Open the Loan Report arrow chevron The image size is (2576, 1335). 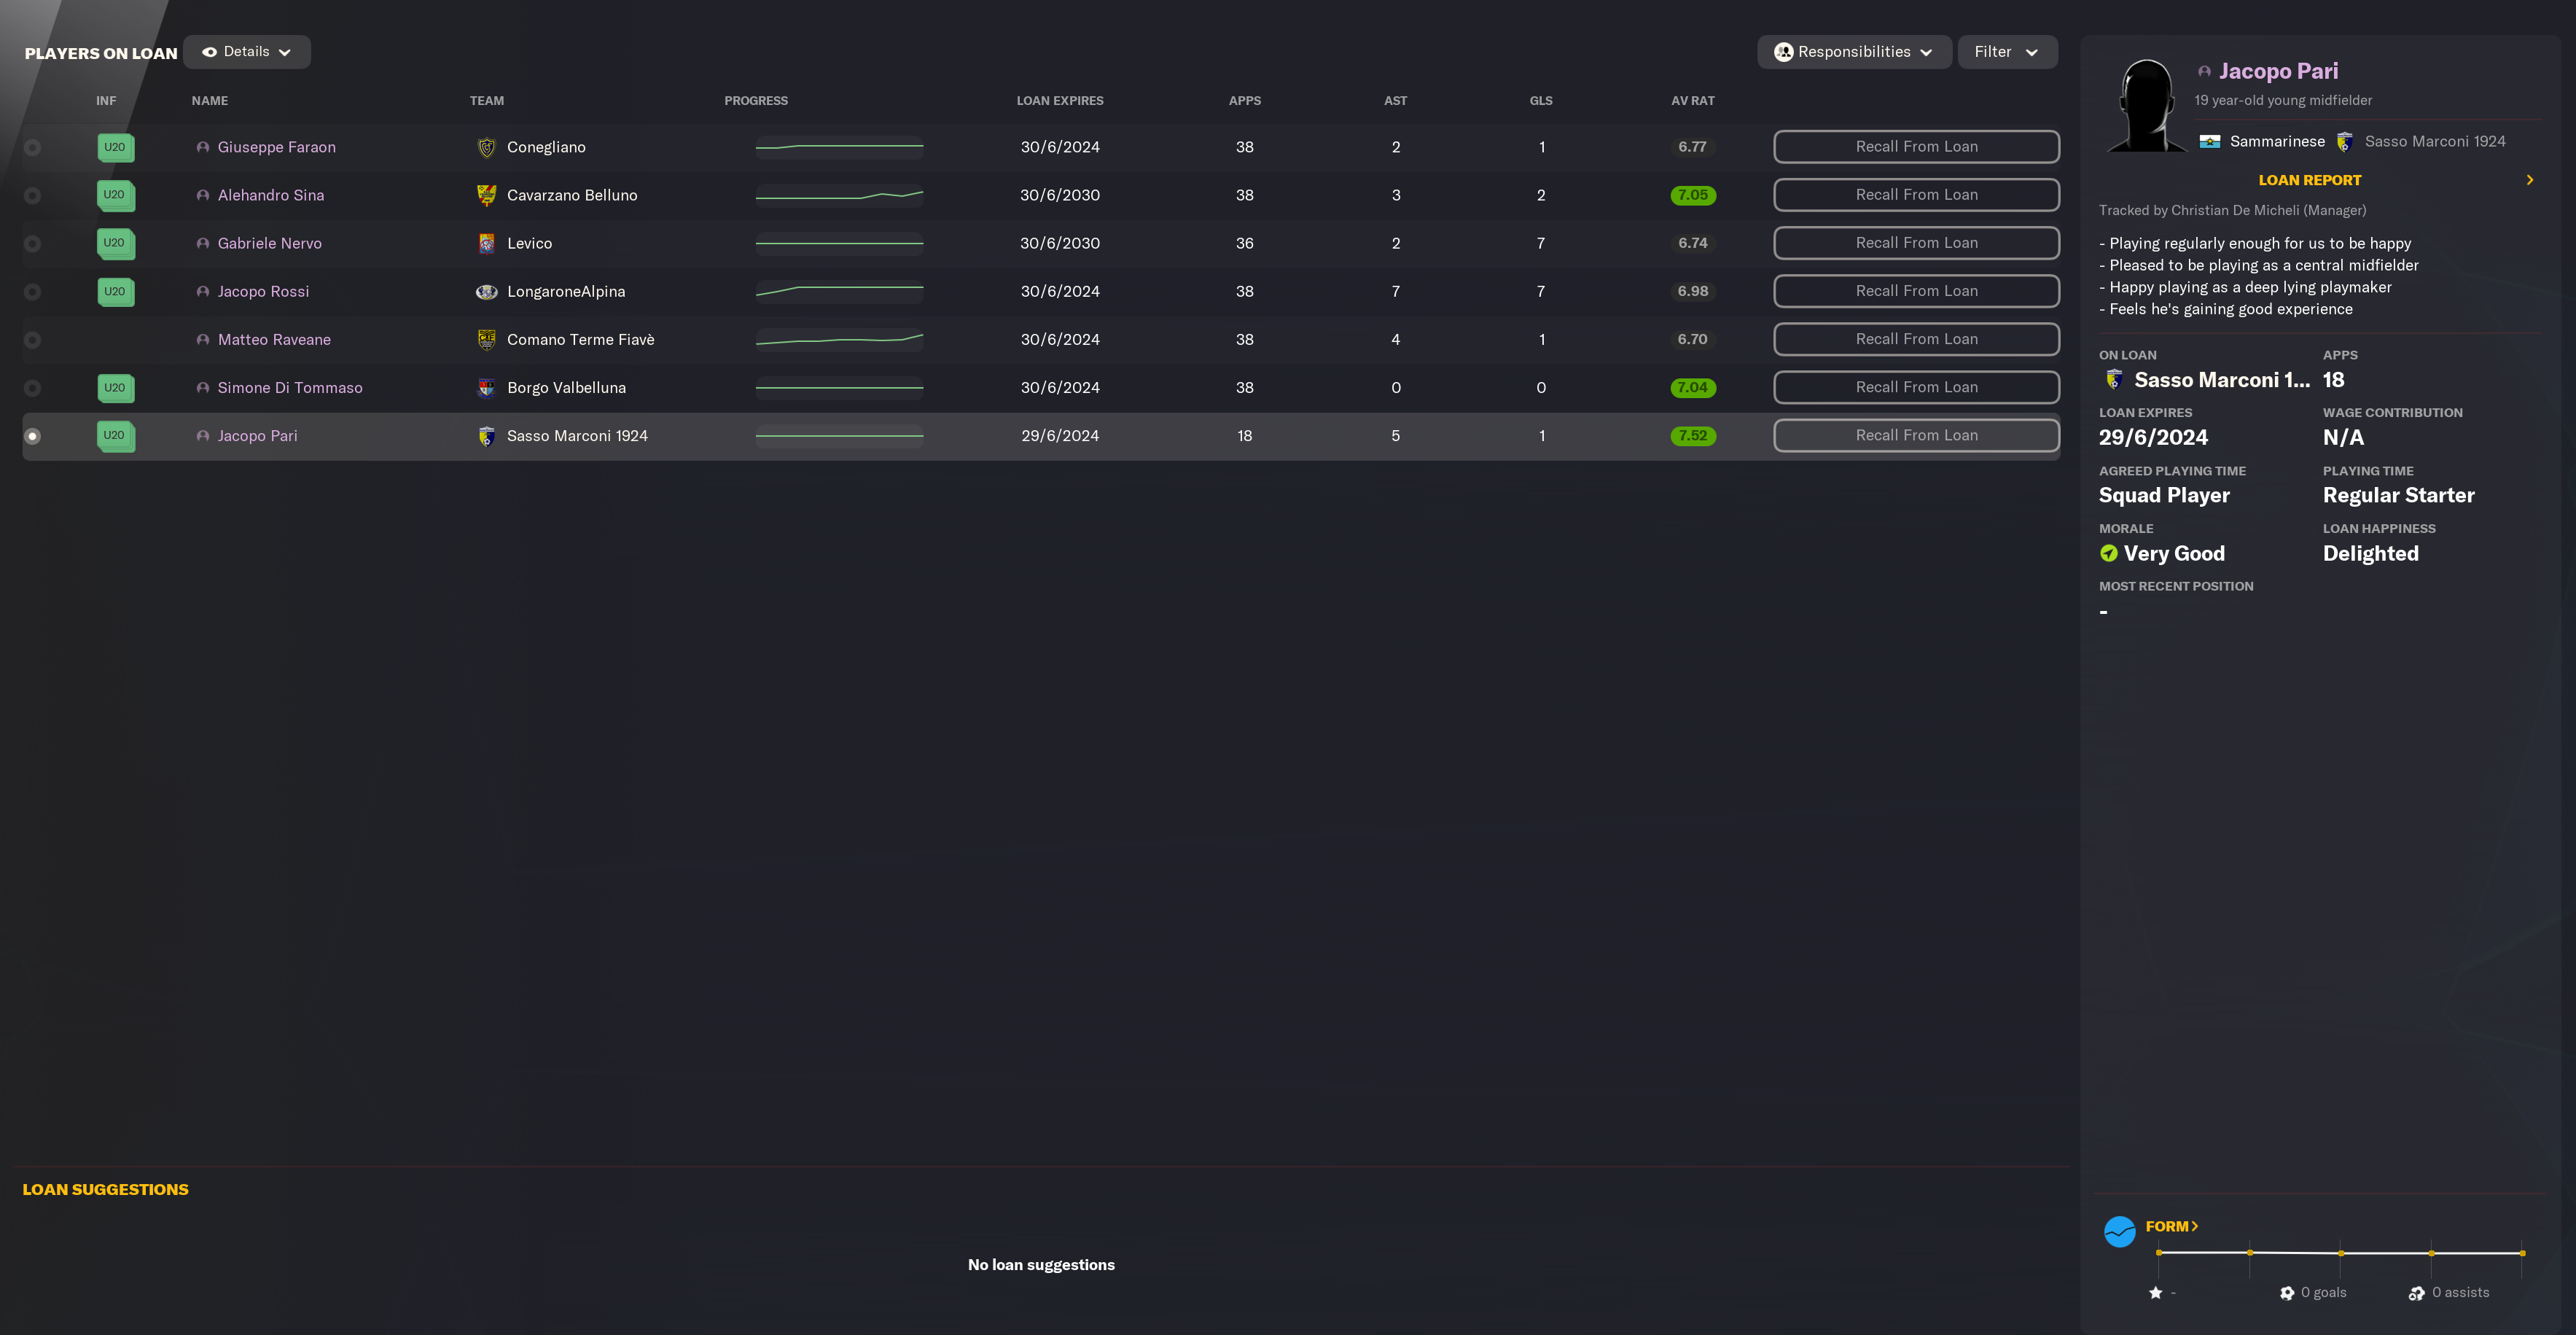click(x=2529, y=180)
